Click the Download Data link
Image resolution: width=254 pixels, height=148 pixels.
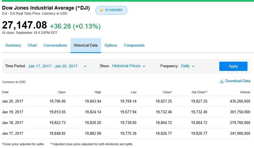(238, 81)
